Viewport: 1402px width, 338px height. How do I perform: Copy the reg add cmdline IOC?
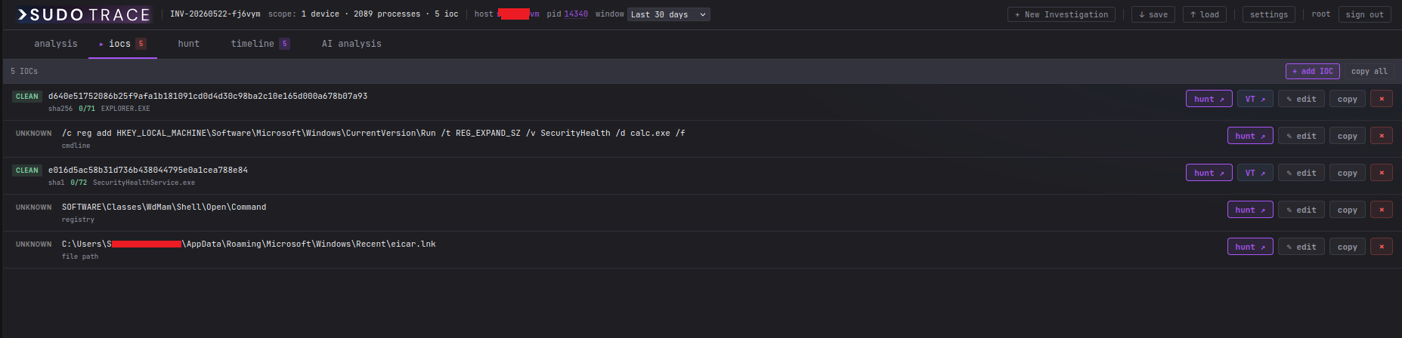point(1348,136)
